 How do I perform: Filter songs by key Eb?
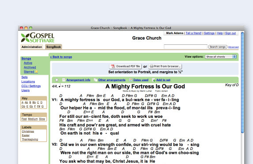click(31, 106)
